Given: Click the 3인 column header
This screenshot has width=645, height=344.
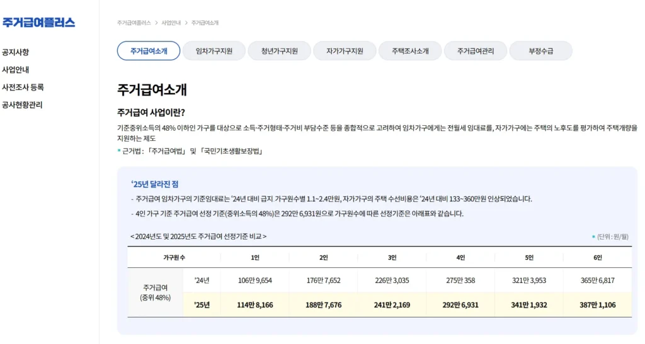Looking at the screenshot, I should [x=392, y=258].
